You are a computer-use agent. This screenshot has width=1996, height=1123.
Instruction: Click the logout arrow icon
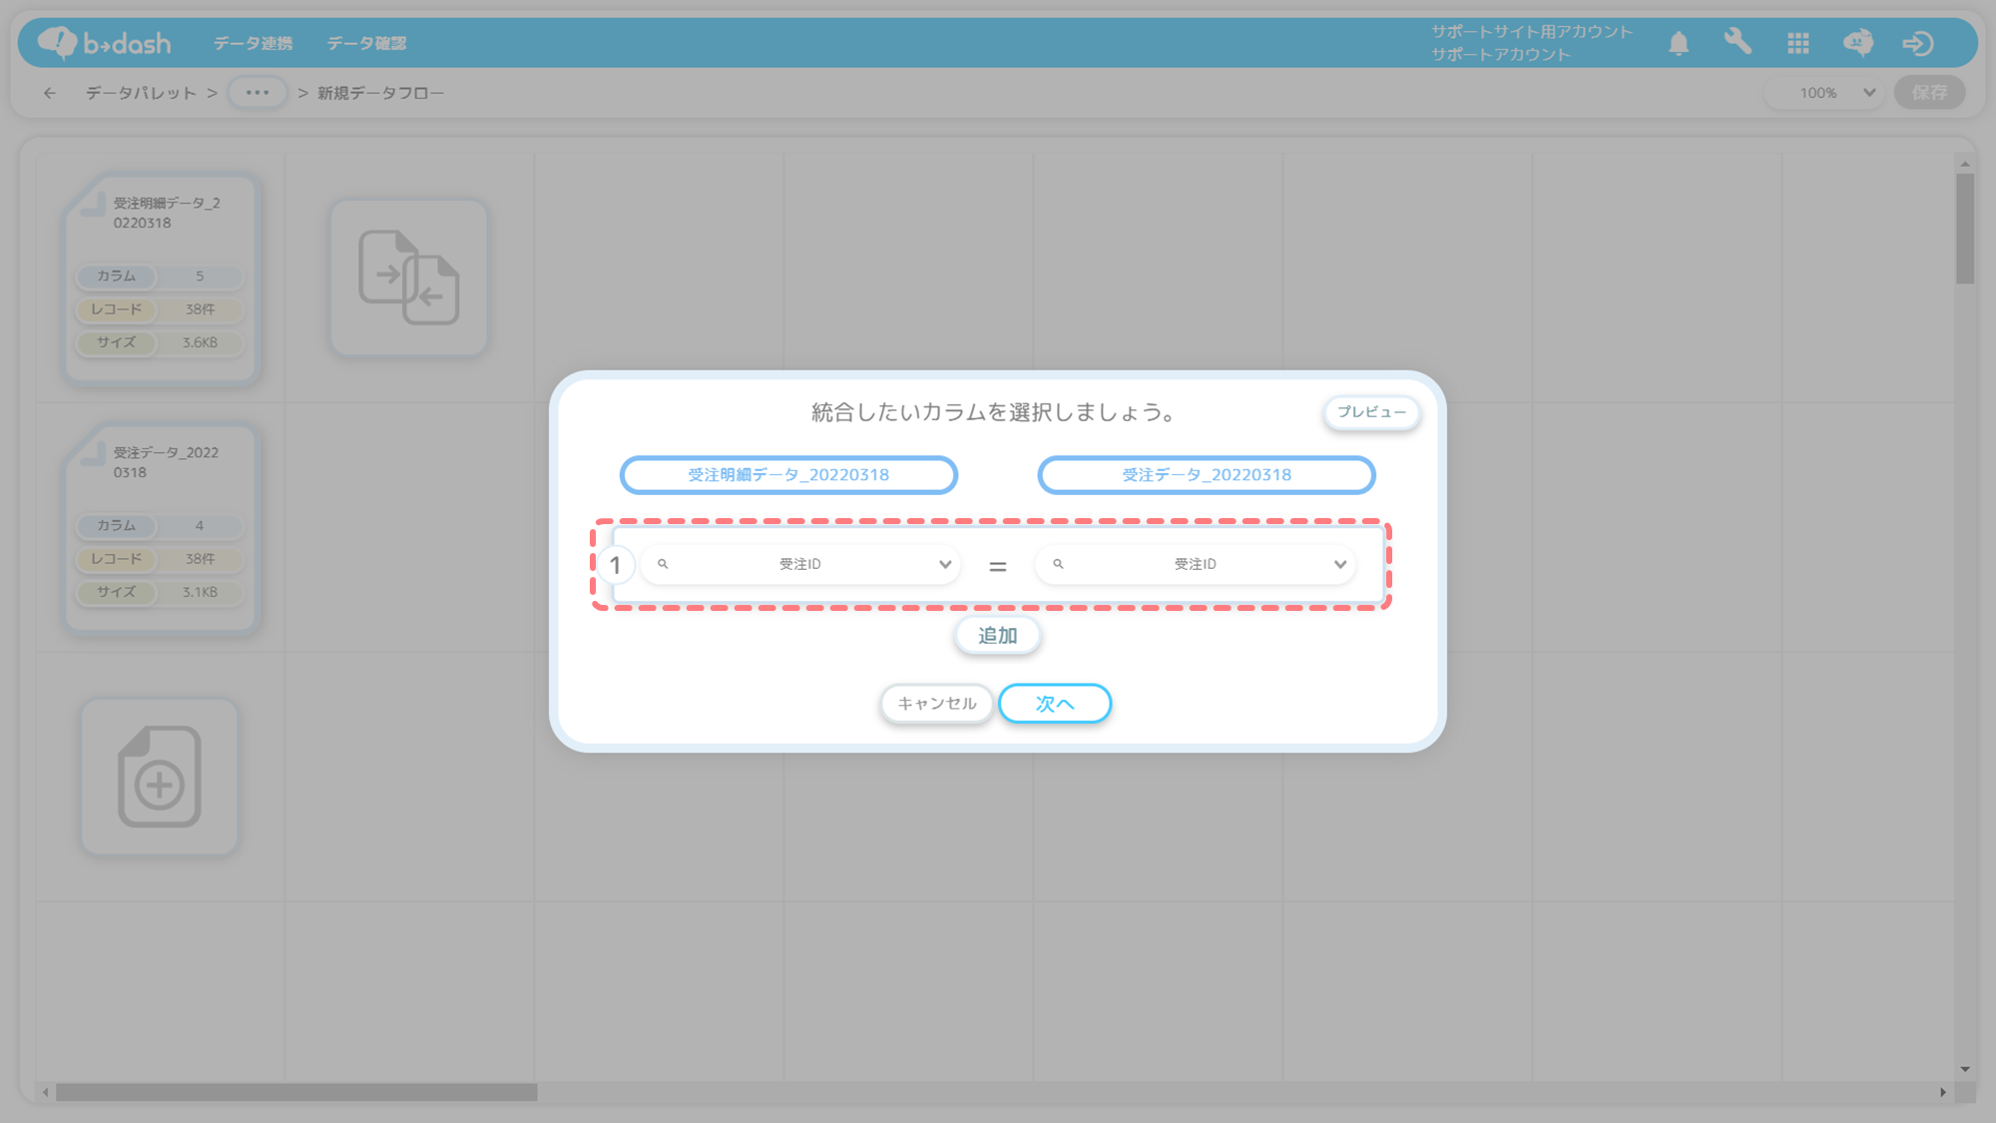(x=1917, y=43)
